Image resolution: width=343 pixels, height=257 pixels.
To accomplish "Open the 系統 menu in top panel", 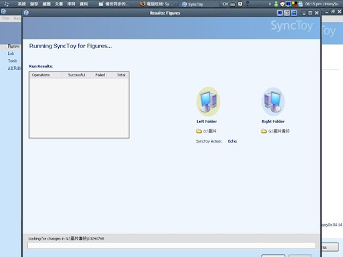I will click(21, 4).
